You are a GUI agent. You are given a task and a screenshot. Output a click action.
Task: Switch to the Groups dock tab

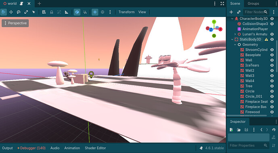tap(253, 4)
